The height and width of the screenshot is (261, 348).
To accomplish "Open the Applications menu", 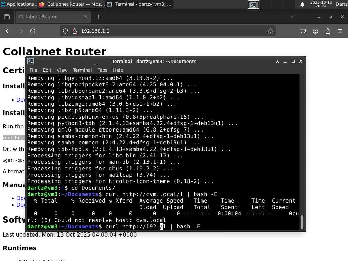I will (x=18, y=4).
